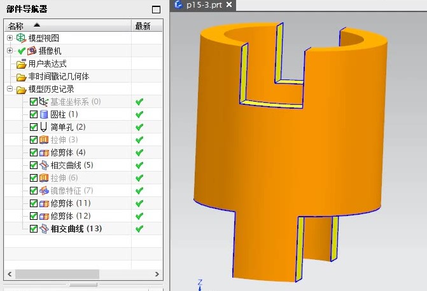Screen dimensions: 427x291
Task: Click the 拉伸 (3) extrude icon
Action: [44, 140]
